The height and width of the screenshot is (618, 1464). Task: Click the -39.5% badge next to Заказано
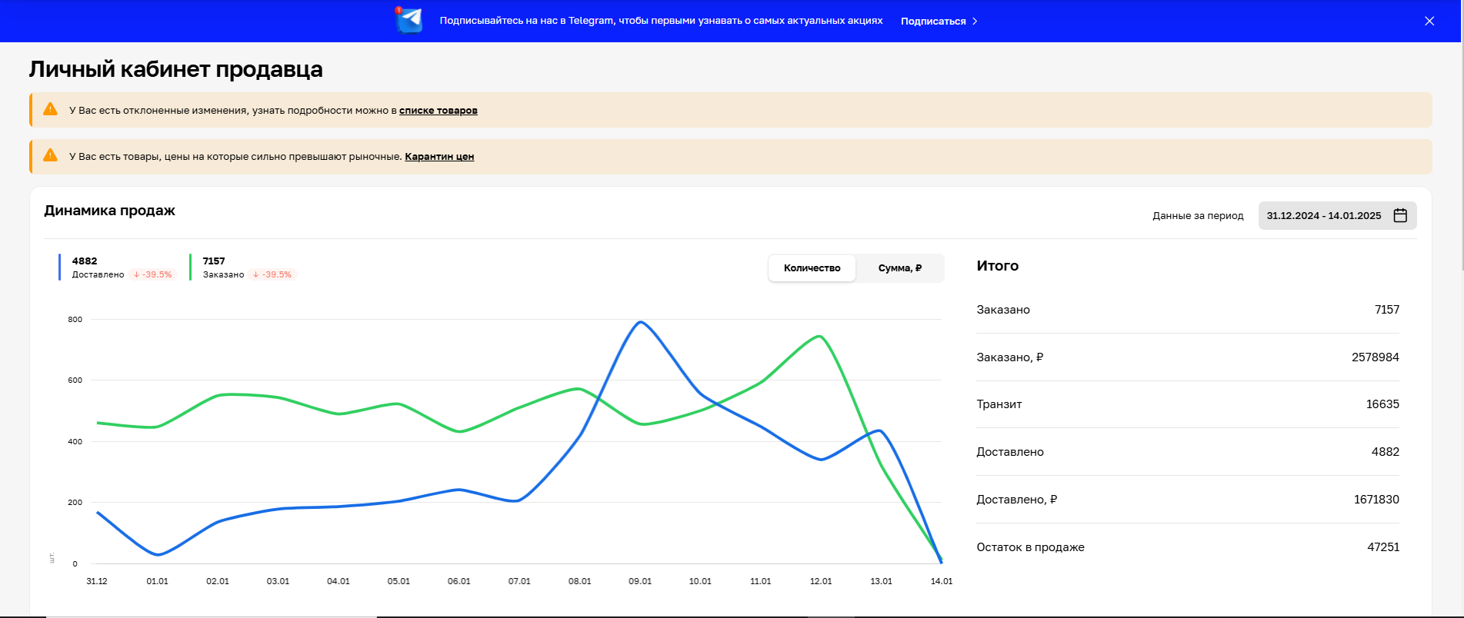pyautogui.click(x=272, y=274)
